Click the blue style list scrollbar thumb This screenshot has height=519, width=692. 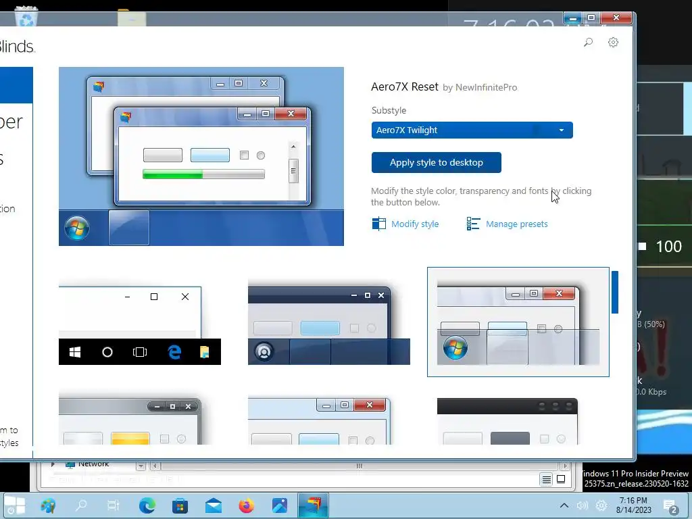coord(615,292)
